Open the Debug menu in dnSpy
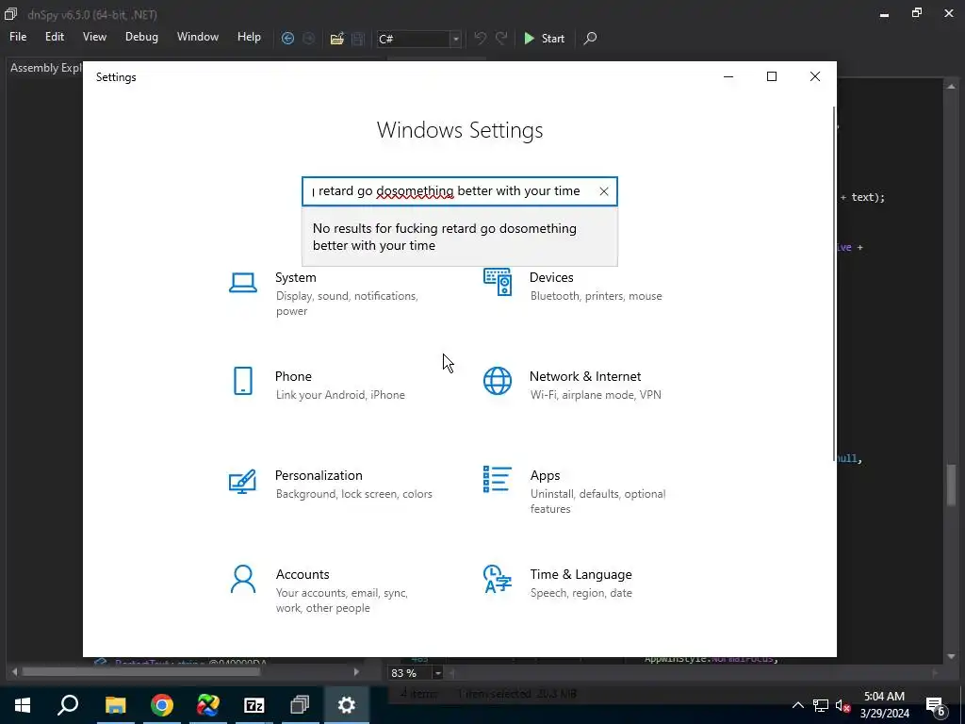The width and height of the screenshot is (965, 724). 141,37
